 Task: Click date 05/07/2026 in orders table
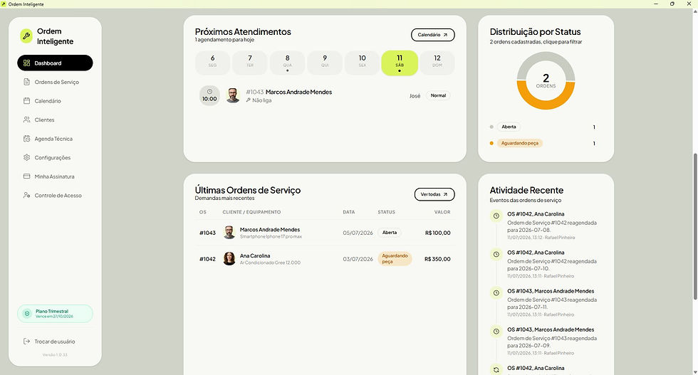coord(358,233)
